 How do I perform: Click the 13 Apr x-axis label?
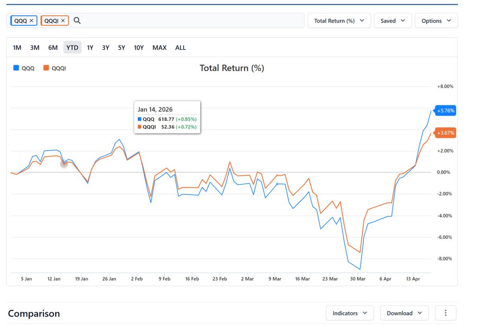click(413, 278)
